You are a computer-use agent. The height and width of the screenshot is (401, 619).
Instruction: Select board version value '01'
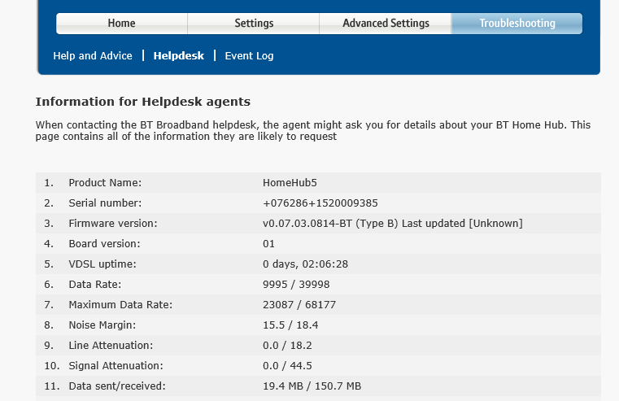point(268,243)
